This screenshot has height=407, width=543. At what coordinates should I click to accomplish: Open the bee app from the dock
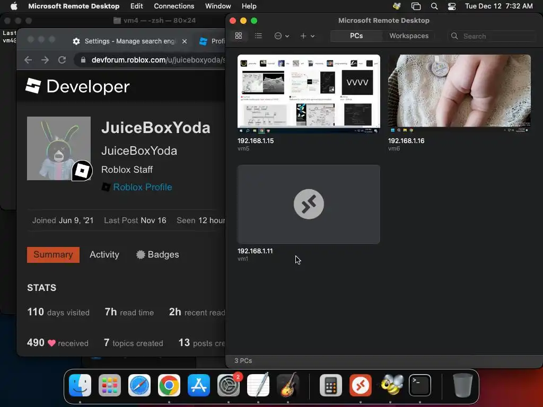click(x=390, y=385)
